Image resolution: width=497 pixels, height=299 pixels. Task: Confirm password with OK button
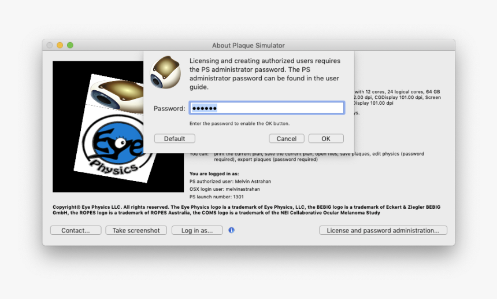pyautogui.click(x=326, y=139)
